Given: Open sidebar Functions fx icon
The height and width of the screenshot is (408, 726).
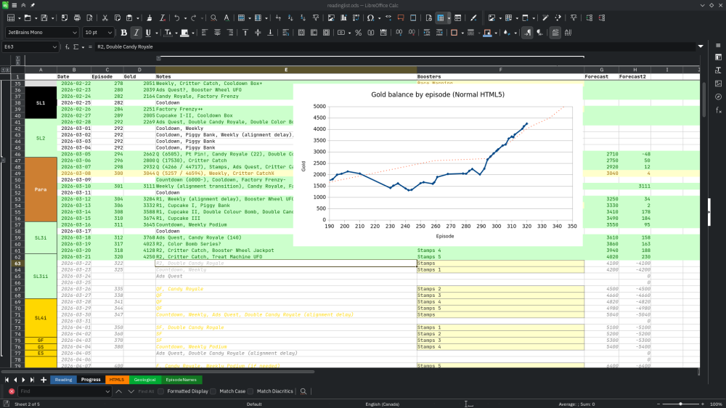Looking at the screenshot, I should point(718,110).
